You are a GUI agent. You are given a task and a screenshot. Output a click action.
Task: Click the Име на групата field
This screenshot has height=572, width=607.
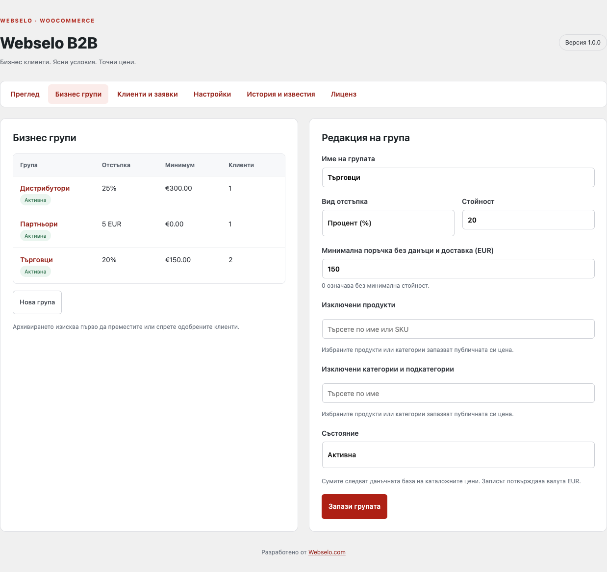point(458,177)
